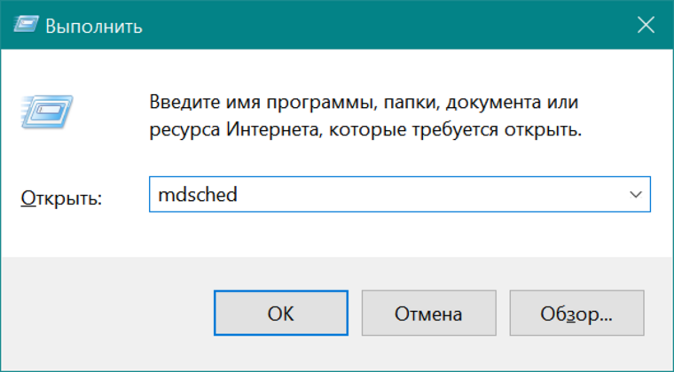Click the Отмена button
This screenshot has height=372, width=674.
coord(428,313)
